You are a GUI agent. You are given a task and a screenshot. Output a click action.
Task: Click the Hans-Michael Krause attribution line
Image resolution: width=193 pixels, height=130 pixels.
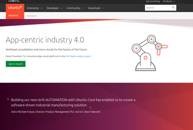click(56, 112)
